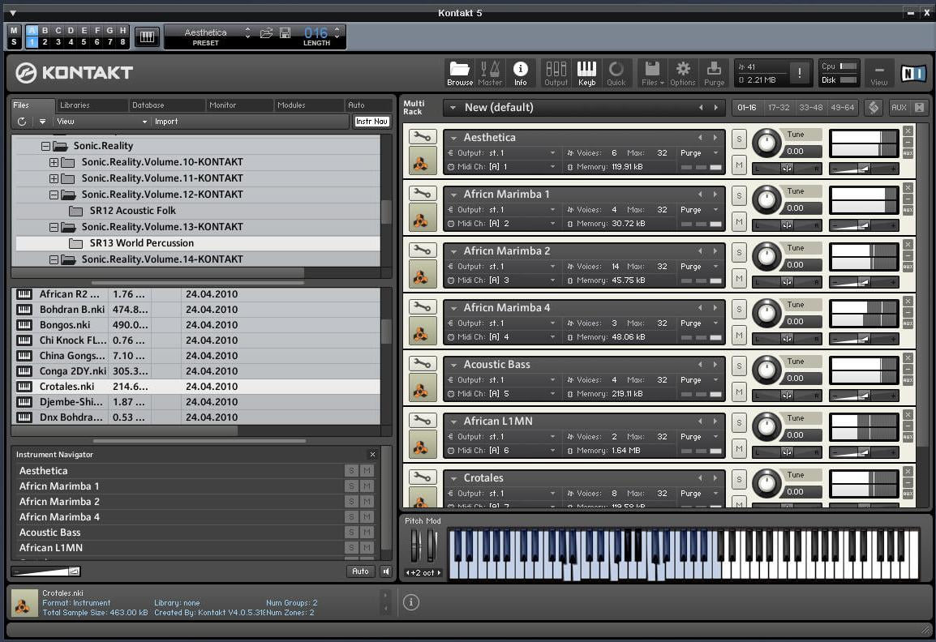Adjust the browser preview volume slider
The width and height of the screenshot is (936, 642).
coord(46,571)
